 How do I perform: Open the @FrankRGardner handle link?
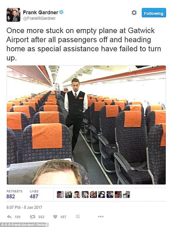pyautogui.click(x=39, y=18)
